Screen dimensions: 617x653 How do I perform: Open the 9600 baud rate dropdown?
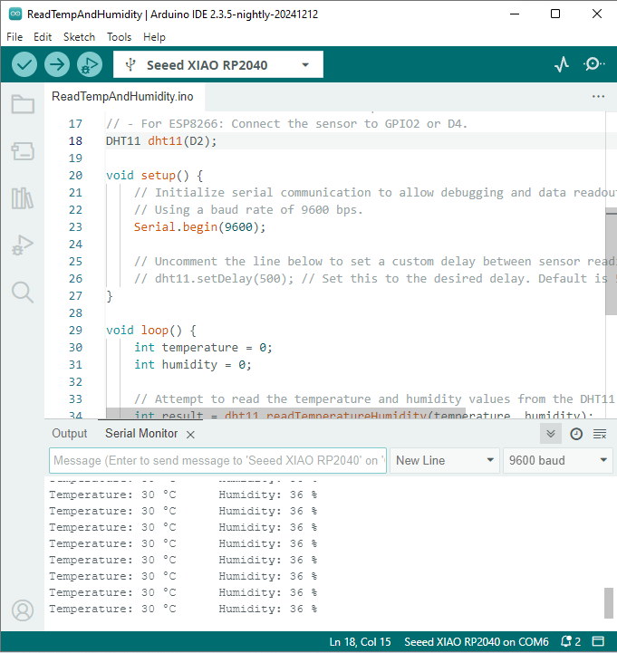click(x=558, y=461)
